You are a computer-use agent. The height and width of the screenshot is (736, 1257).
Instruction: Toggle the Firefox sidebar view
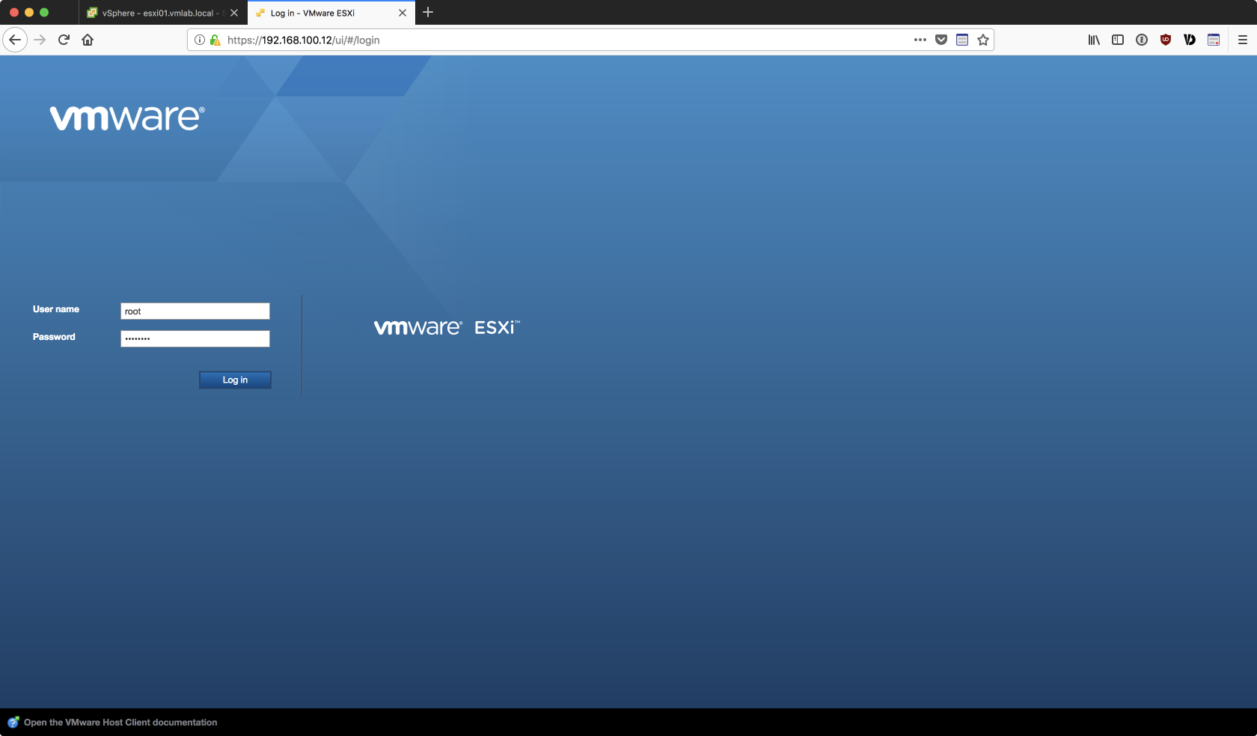[1118, 40]
